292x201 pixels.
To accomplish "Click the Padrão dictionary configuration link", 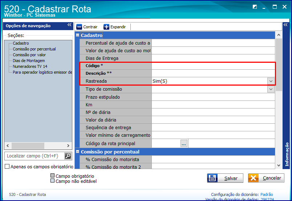I will (267, 194).
